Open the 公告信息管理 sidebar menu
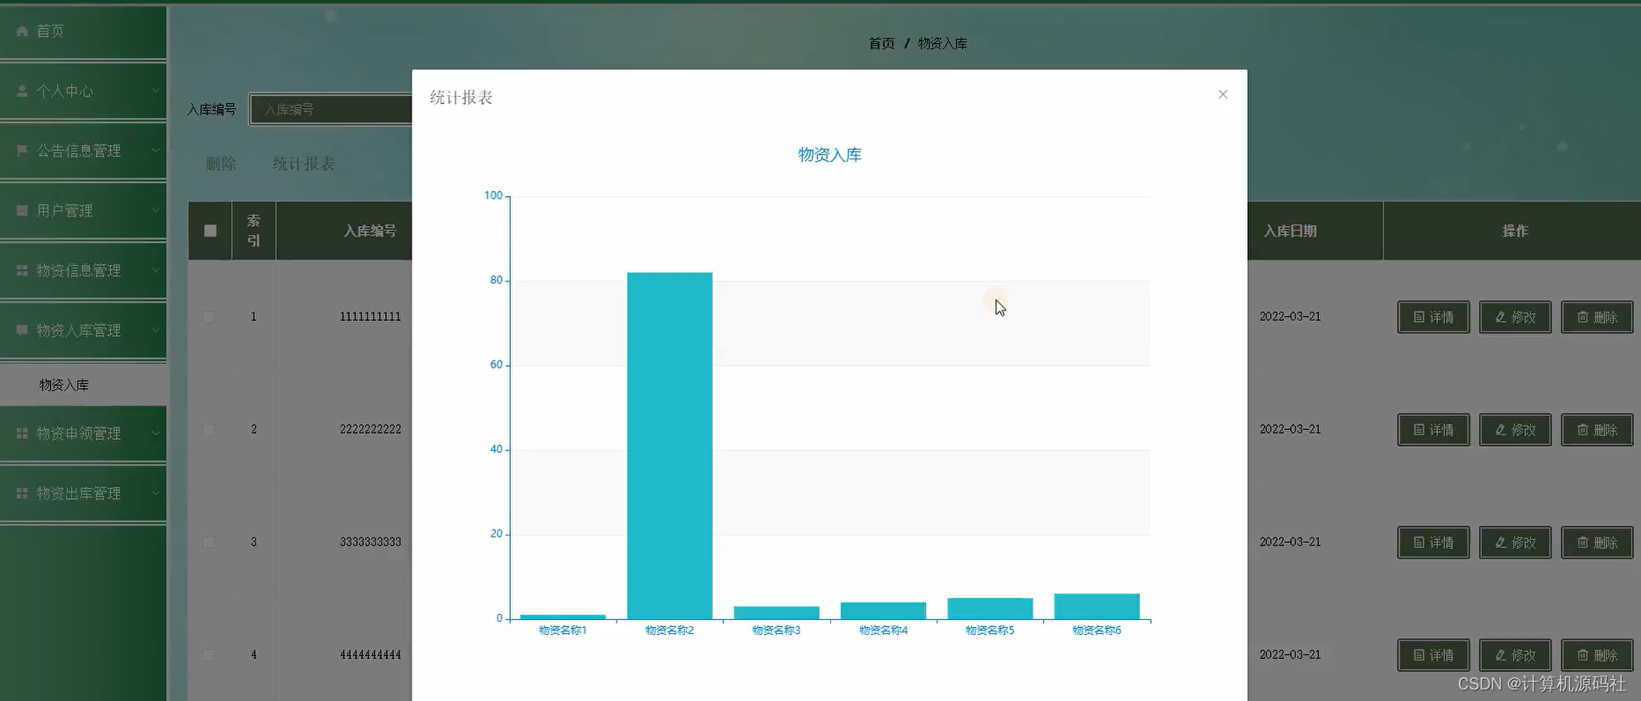The image size is (1641, 701). (83, 150)
